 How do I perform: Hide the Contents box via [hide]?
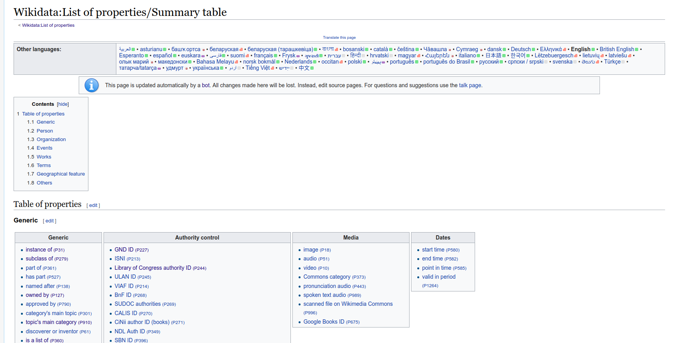(x=63, y=104)
